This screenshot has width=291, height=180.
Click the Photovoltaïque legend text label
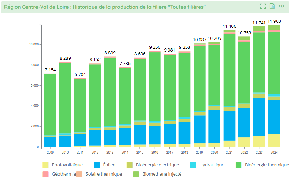67,165
